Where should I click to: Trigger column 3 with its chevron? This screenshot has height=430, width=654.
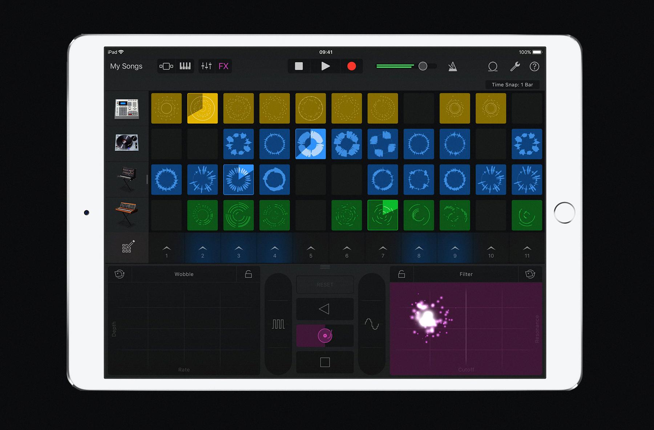[x=238, y=249]
